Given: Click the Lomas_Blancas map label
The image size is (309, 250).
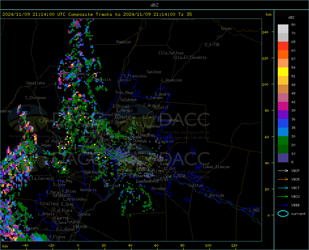Looking at the screenshot, I should click(x=216, y=167).
